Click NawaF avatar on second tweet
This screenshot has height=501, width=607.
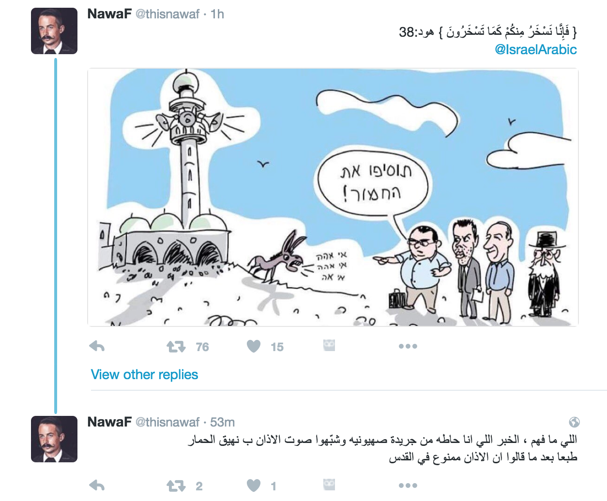(54, 439)
